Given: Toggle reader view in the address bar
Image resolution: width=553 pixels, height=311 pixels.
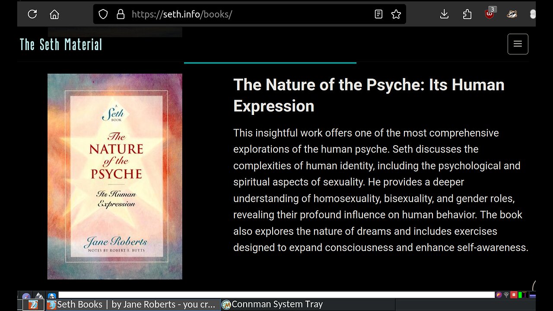Looking at the screenshot, I should 378,14.
